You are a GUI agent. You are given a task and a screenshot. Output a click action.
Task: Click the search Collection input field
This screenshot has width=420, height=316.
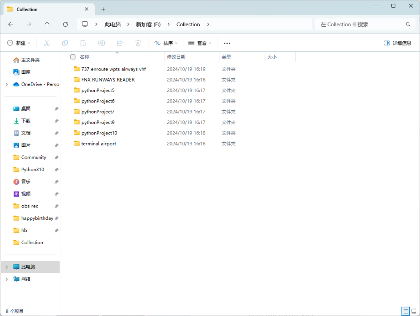361,25
